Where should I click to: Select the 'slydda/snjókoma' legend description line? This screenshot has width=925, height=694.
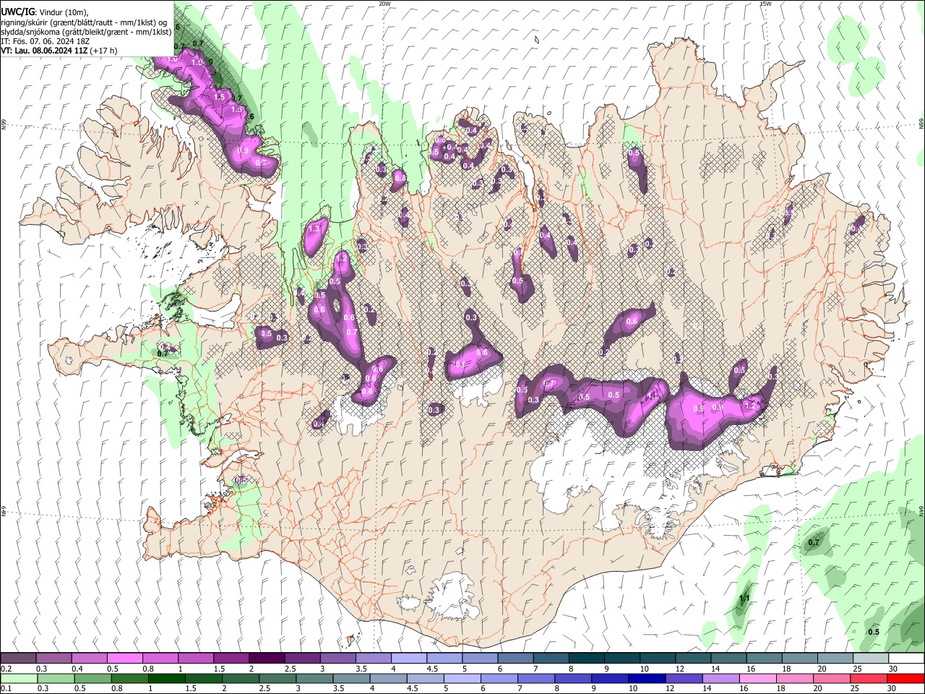coord(86,31)
